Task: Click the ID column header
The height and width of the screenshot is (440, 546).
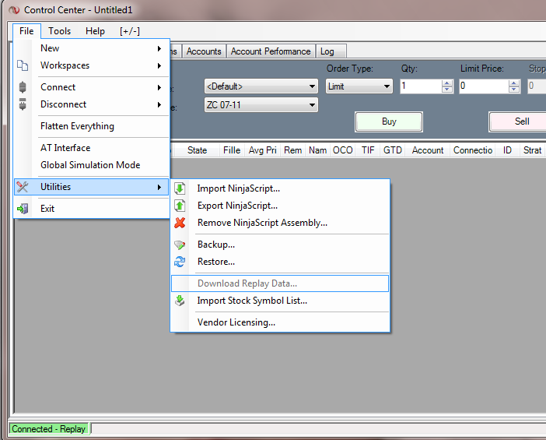Action: [507, 150]
